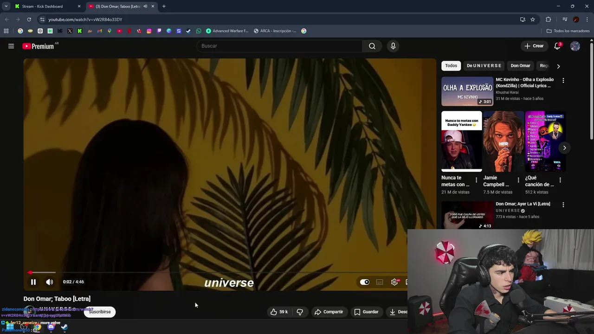The height and width of the screenshot is (334, 594).
Task: Open options for MC Kevinho video
Action: pyautogui.click(x=563, y=80)
